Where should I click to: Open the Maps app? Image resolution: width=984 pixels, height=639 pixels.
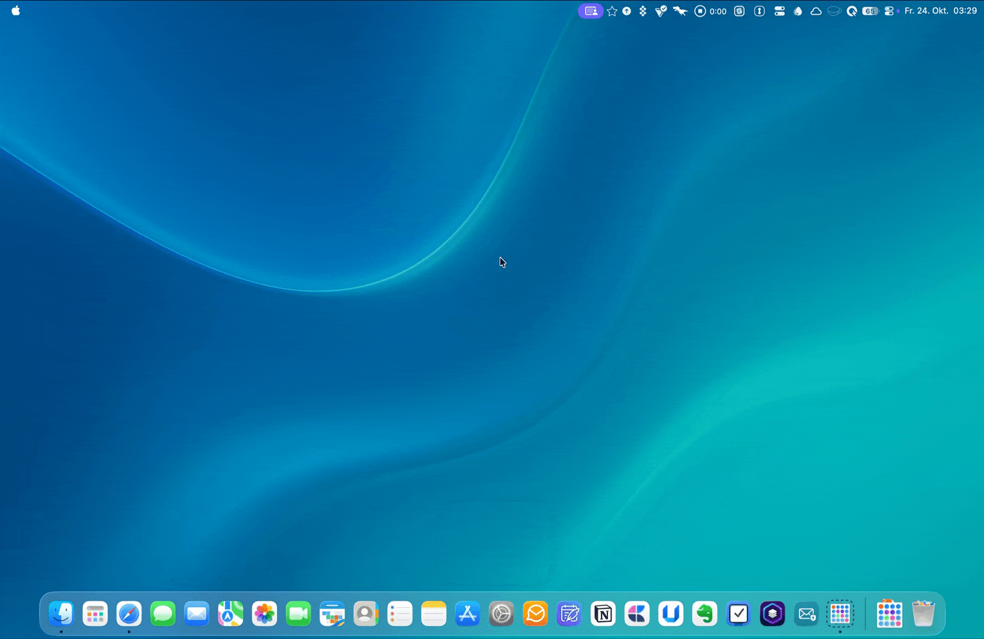[230, 614]
